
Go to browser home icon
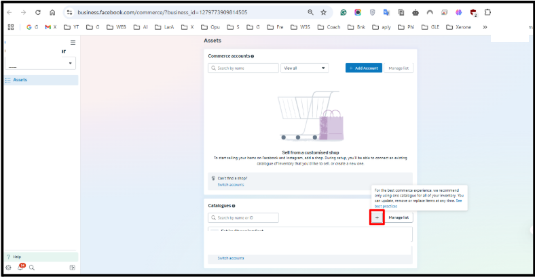pyautogui.click(x=52, y=12)
